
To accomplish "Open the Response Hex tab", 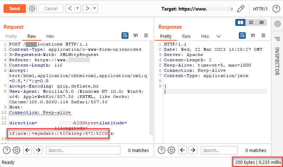I will coord(205,36).
